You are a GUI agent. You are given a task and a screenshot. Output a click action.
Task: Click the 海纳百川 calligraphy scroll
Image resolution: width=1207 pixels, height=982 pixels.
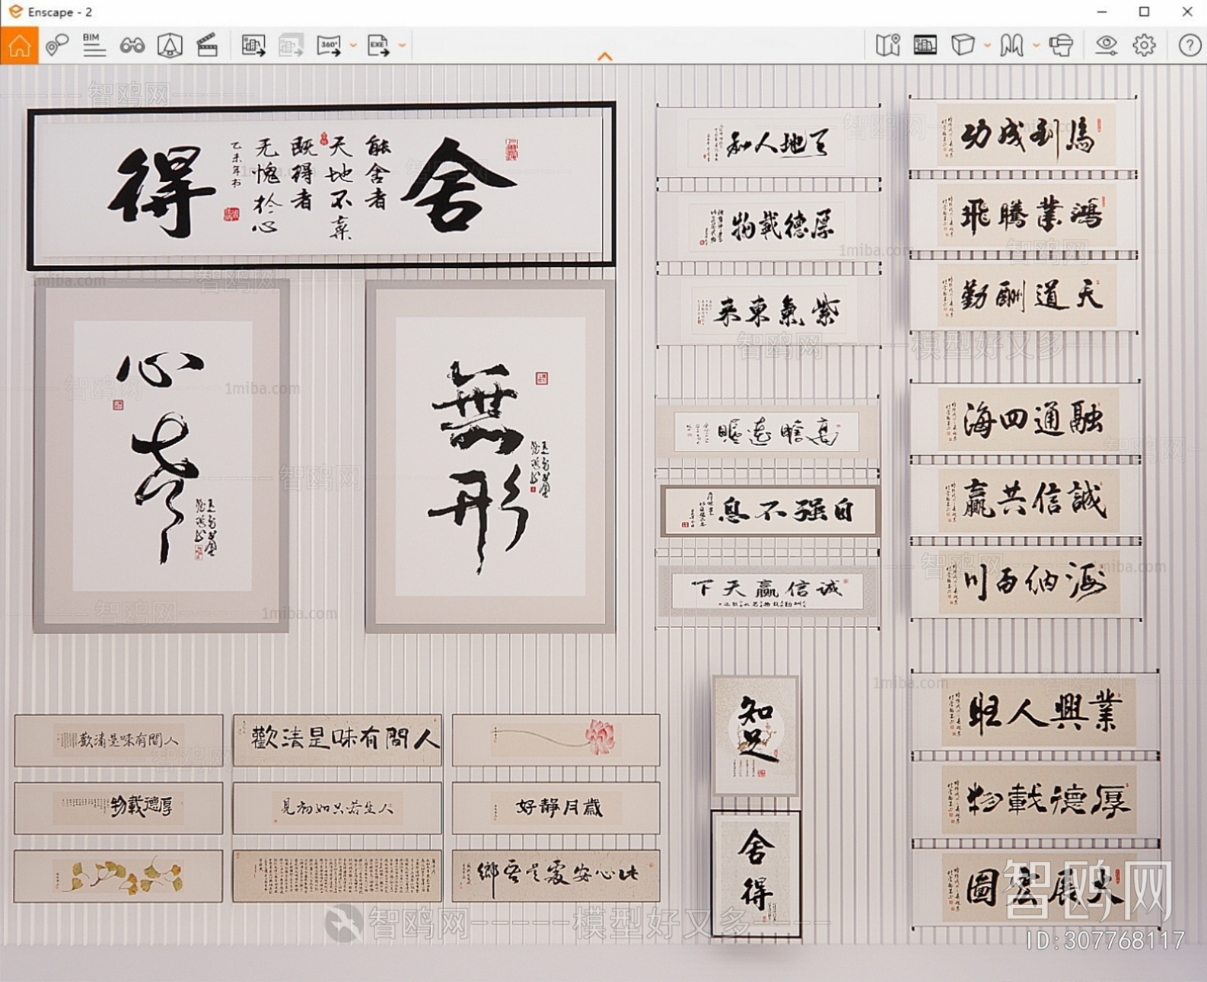click(x=1026, y=584)
